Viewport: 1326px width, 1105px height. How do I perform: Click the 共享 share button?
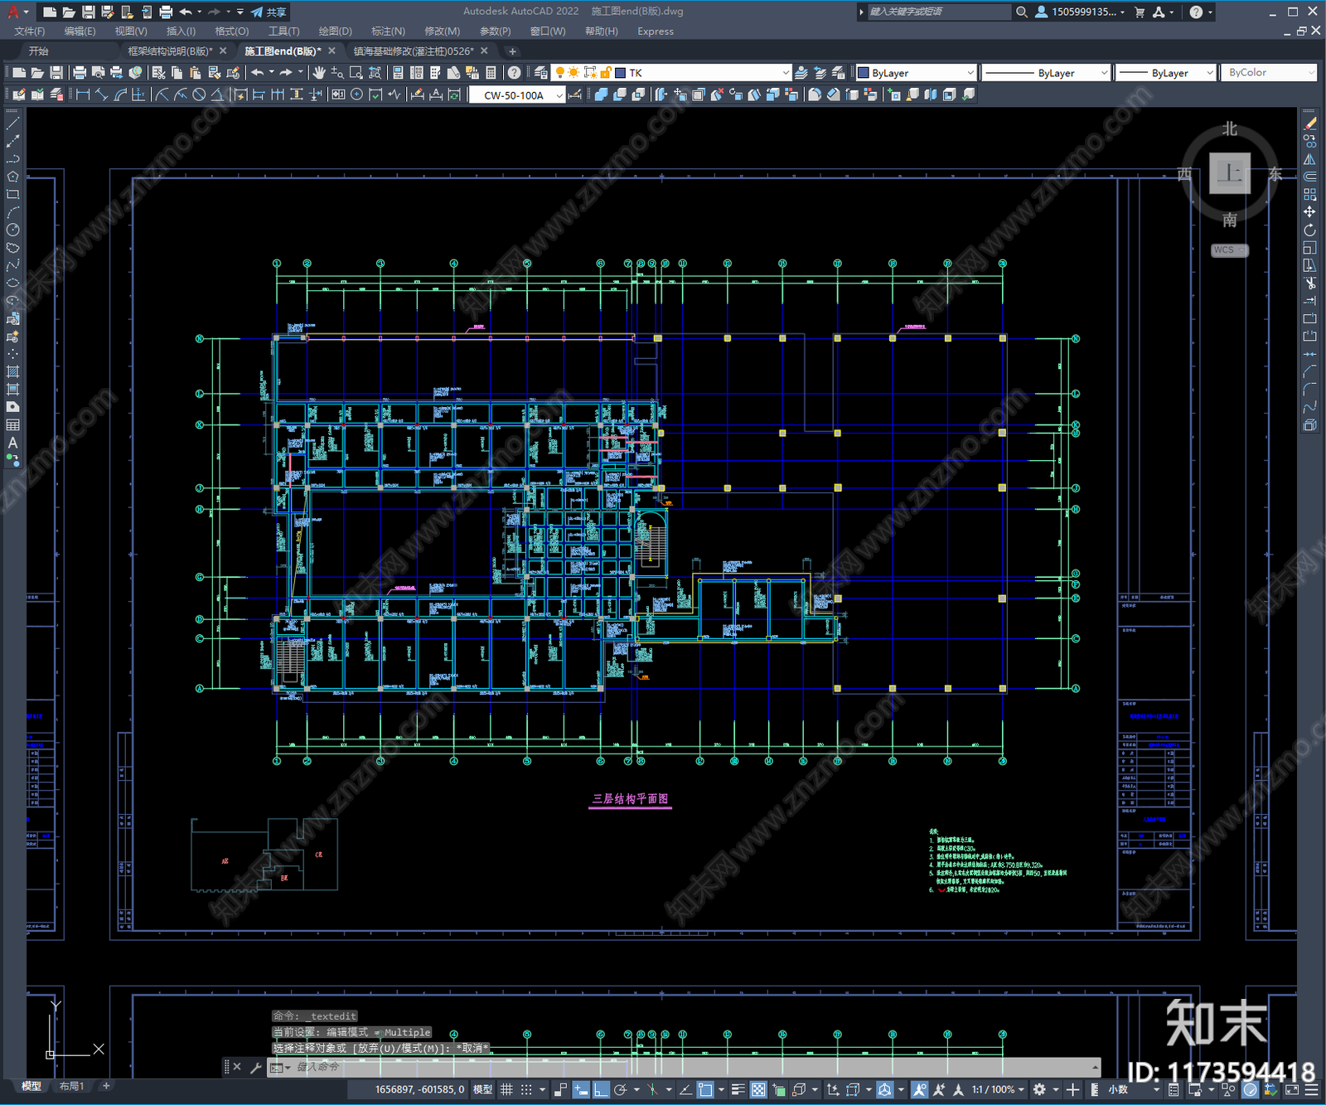coord(269,12)
